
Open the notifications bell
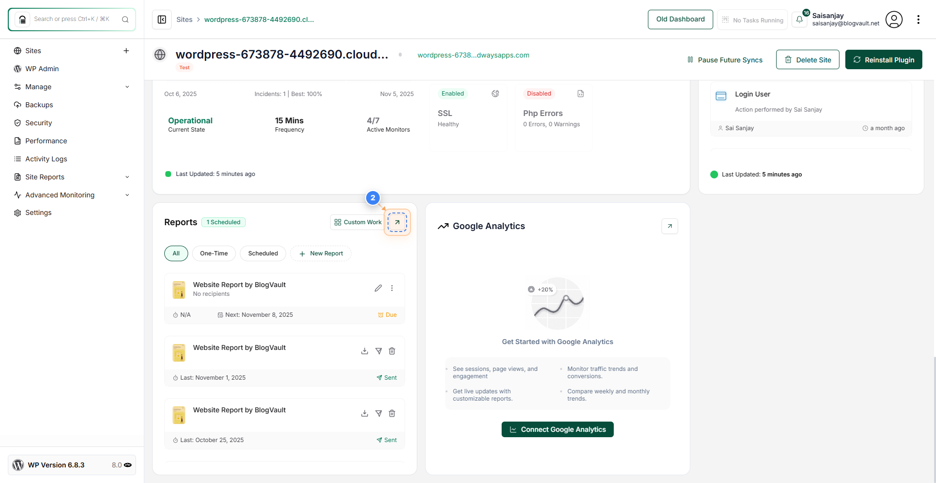(799, 19)
